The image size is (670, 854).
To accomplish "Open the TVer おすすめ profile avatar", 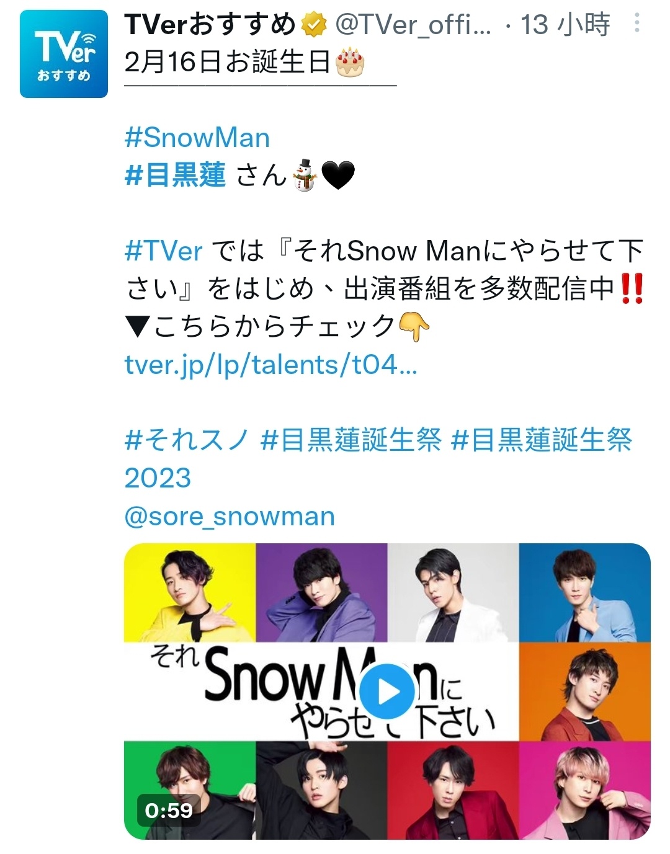I will coord(64,54).
